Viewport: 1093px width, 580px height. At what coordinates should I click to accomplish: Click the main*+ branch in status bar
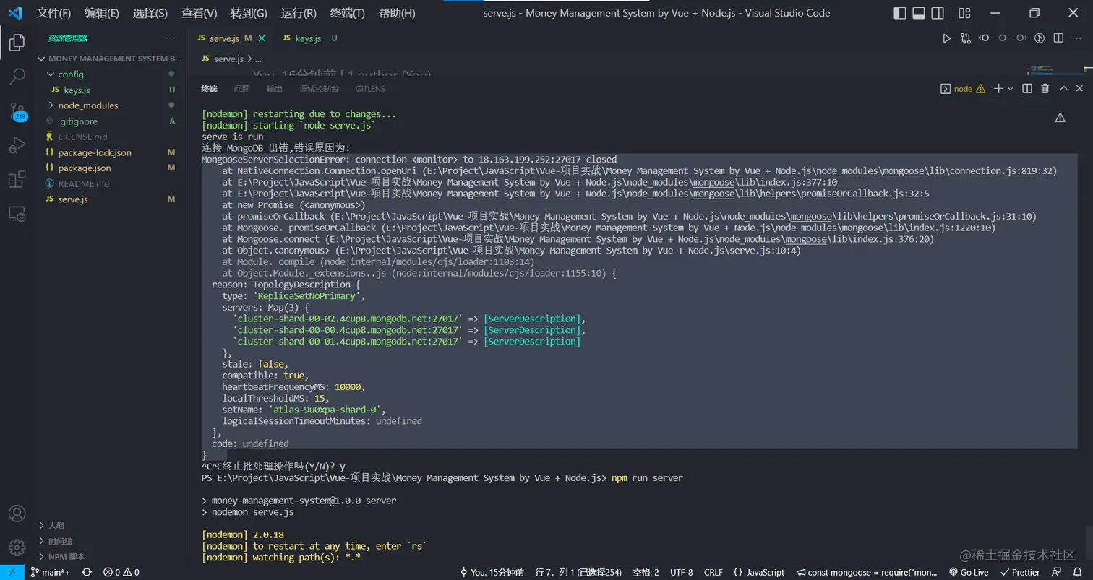point(51,572)
